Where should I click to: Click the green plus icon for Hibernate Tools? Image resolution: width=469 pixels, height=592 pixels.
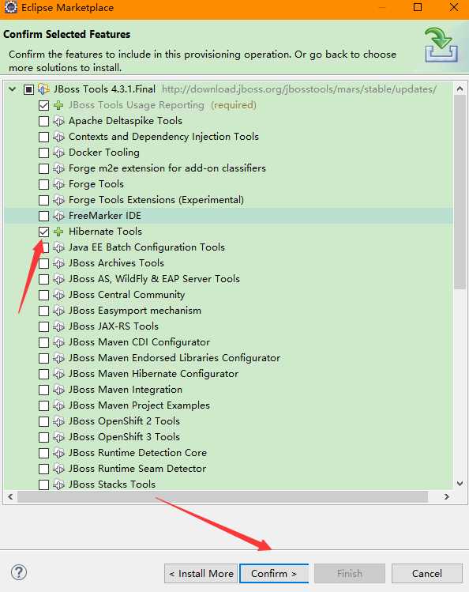pyautogui.click(x=58, y=232)
